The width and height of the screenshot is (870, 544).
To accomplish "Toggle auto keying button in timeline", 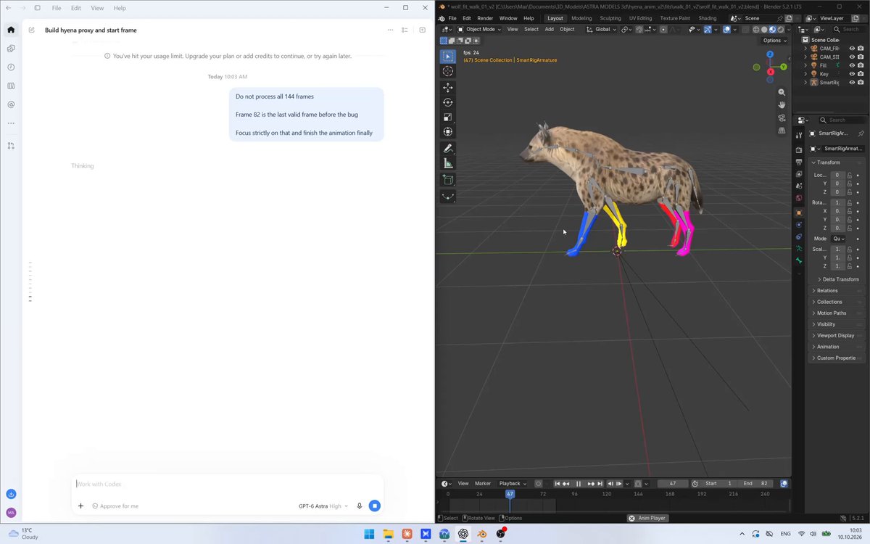I will click(x=538, y=484).
